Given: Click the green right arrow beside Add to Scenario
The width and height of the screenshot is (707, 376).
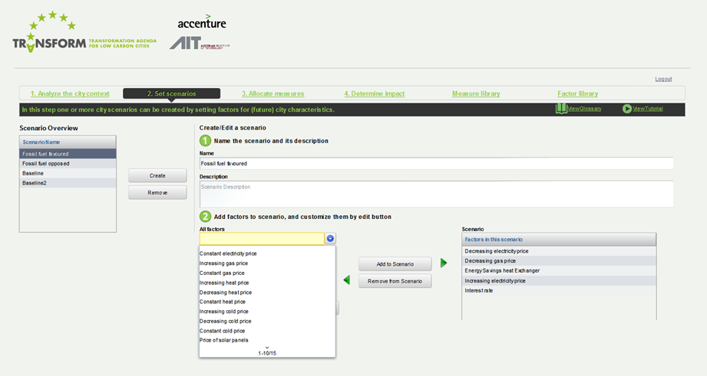Looking at the screenshot, I should (x=443, y=263).
